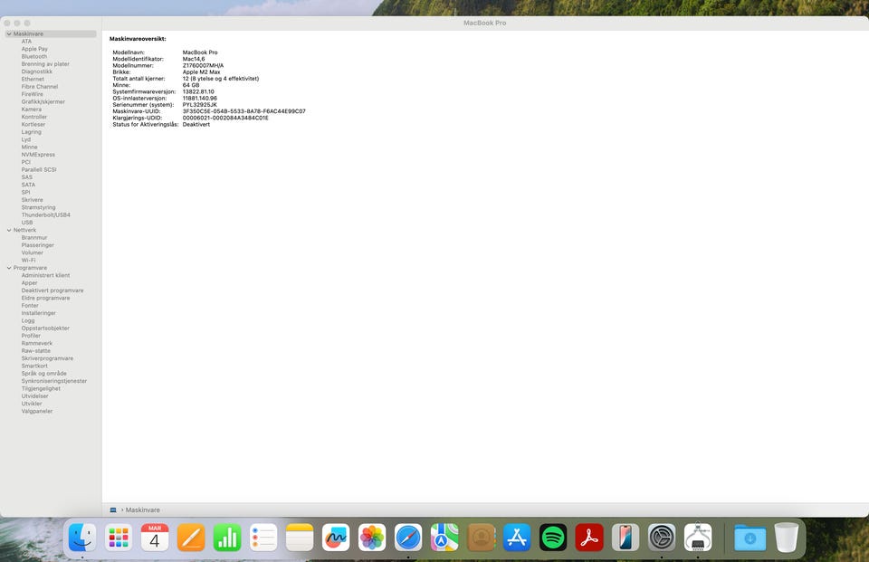Screen dimensions: 869x562
Task: Open the Notes app in the Dock
Action: coord(300,537)
